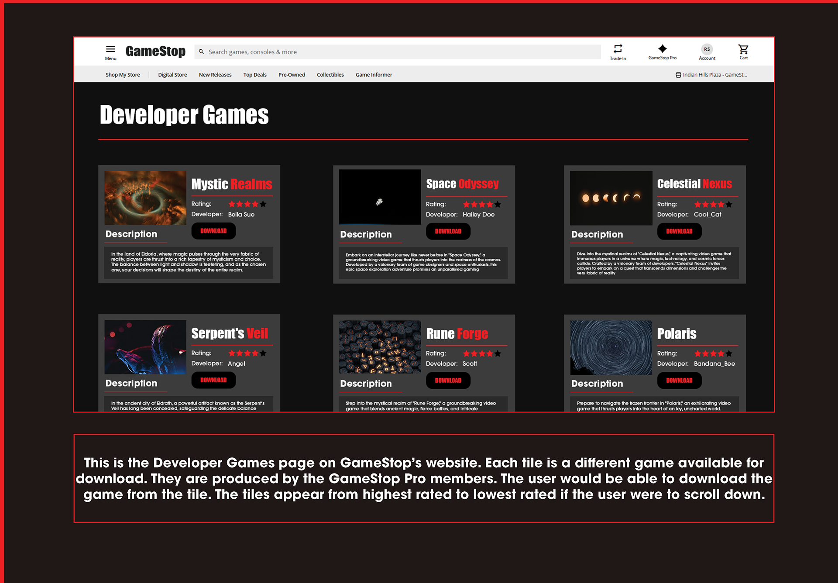Click the Mystic Realms title
The height and width of the screenshot is (583, 838).
point(232,184)
